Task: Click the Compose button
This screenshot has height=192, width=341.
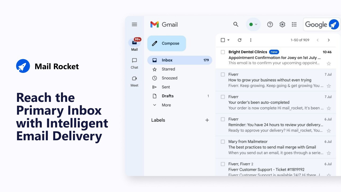Action: click(167, 43)
